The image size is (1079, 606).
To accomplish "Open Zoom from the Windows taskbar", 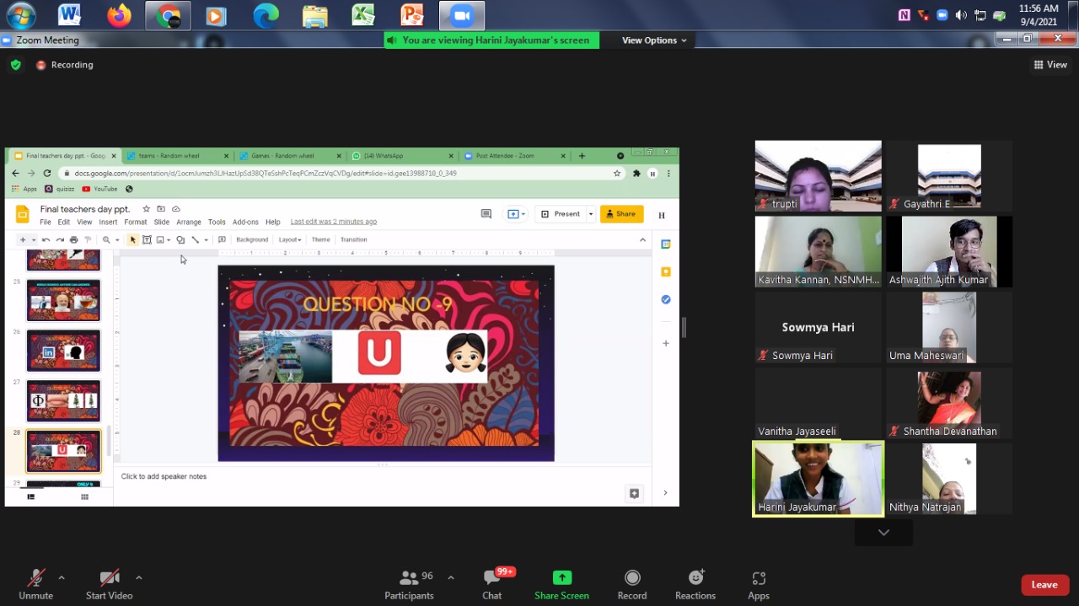I will tap(461, 15).
